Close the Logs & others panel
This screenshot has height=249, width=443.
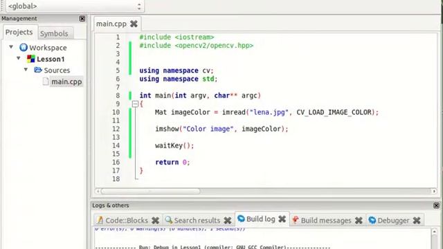(x=436, y=205)
